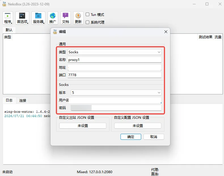Open 自定义配置 JSON 设置 未设置 button
This screenshot has width=224, height=176.
click(138, 126)
